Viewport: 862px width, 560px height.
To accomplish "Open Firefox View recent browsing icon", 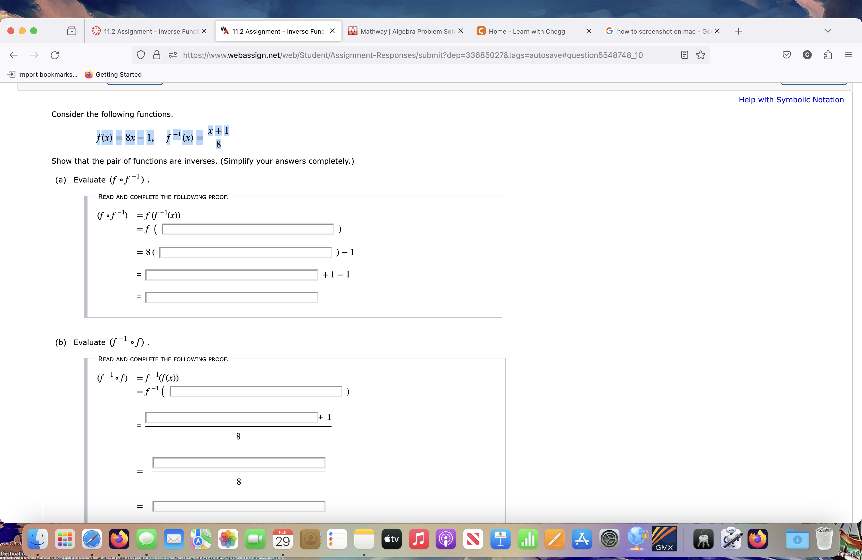I will tap(72, 31).
